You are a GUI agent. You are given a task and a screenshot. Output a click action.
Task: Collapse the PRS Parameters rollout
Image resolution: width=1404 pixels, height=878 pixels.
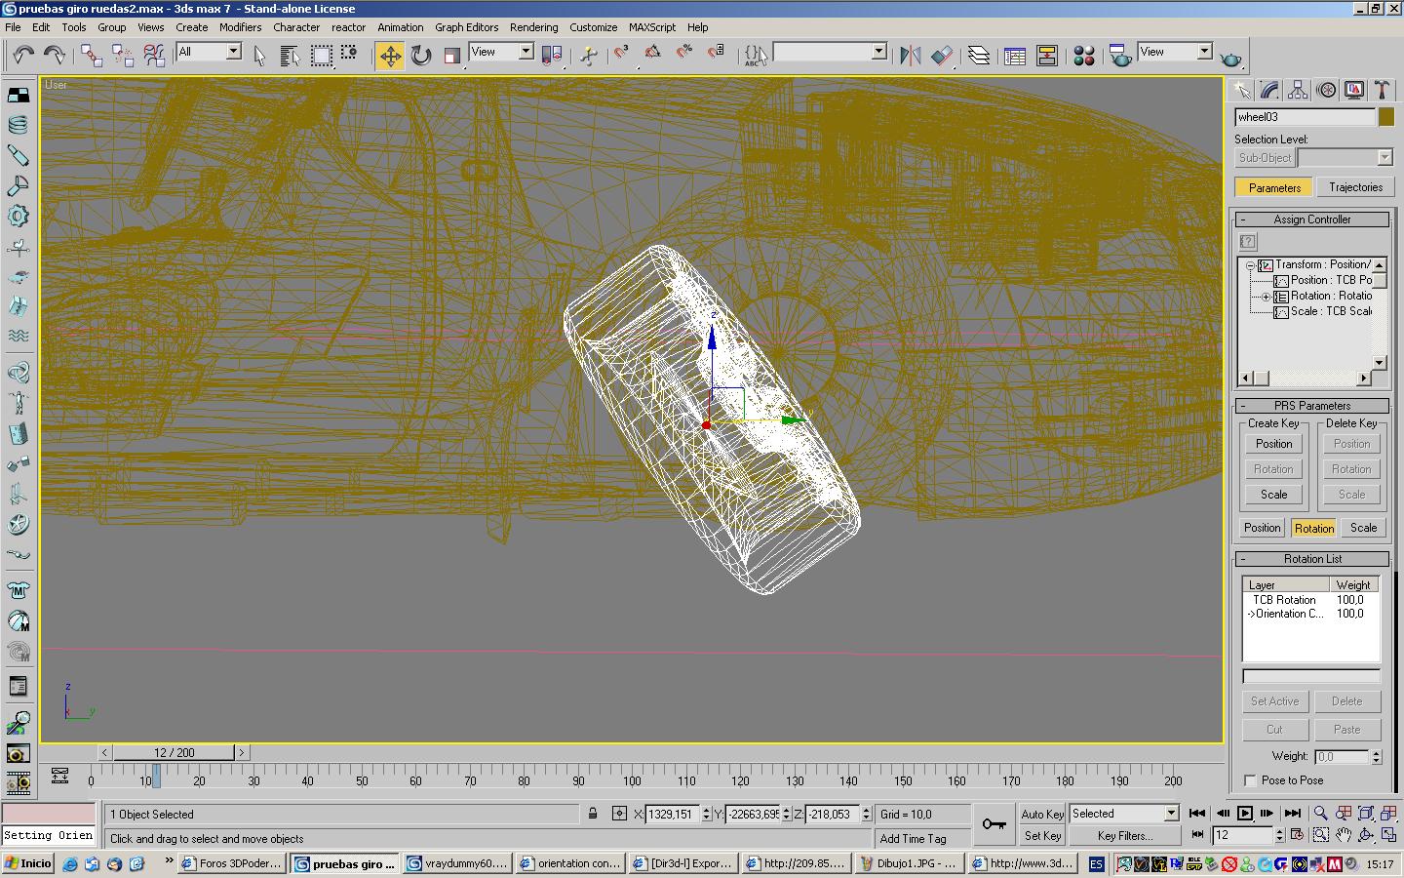(1311, 406)
